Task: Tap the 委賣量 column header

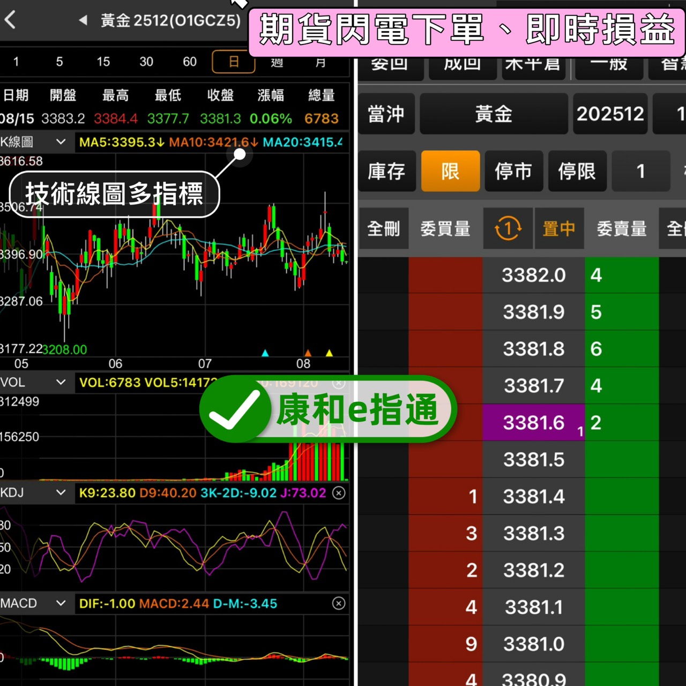Action: pyautogui.click(x=622, y=229)
